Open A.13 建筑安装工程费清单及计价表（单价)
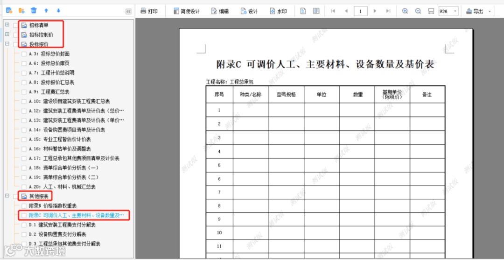504x260 pixels. pos(76,120)
